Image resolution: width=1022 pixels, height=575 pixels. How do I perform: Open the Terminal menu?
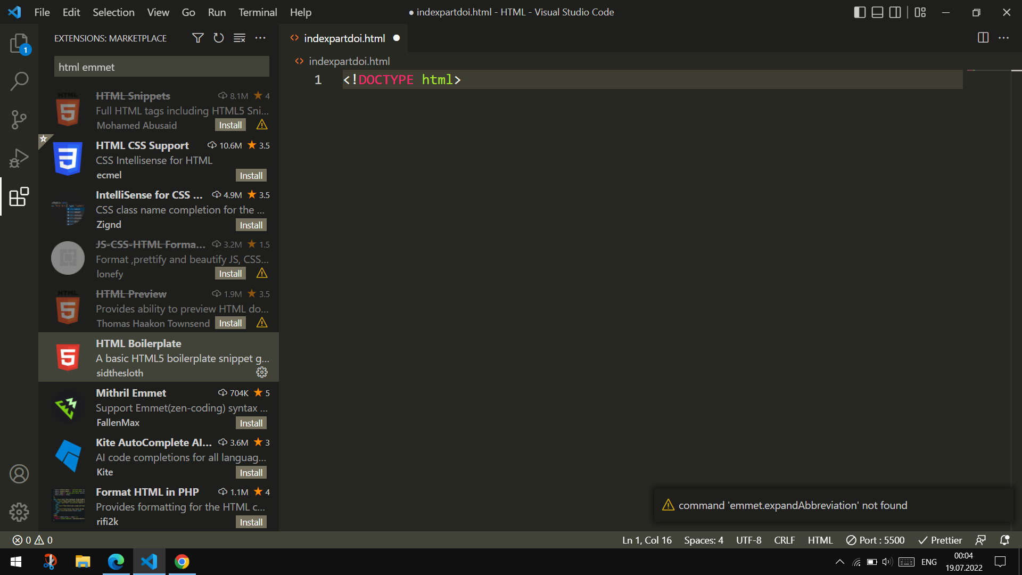[x=258, y=12]
